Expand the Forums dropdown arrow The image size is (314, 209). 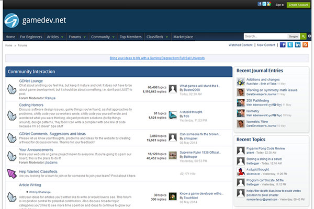pyautogui.click(x=84, y=37)
